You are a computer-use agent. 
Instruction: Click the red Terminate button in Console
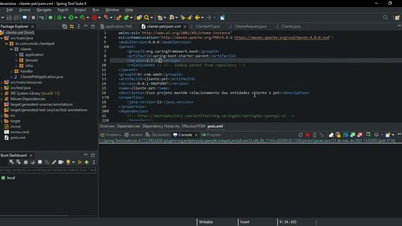[307, 135]
